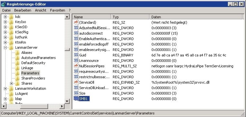This screenshot has width=246, height=117.
Task: Sort values by the Name column header
Action: (x=92, y=17)
